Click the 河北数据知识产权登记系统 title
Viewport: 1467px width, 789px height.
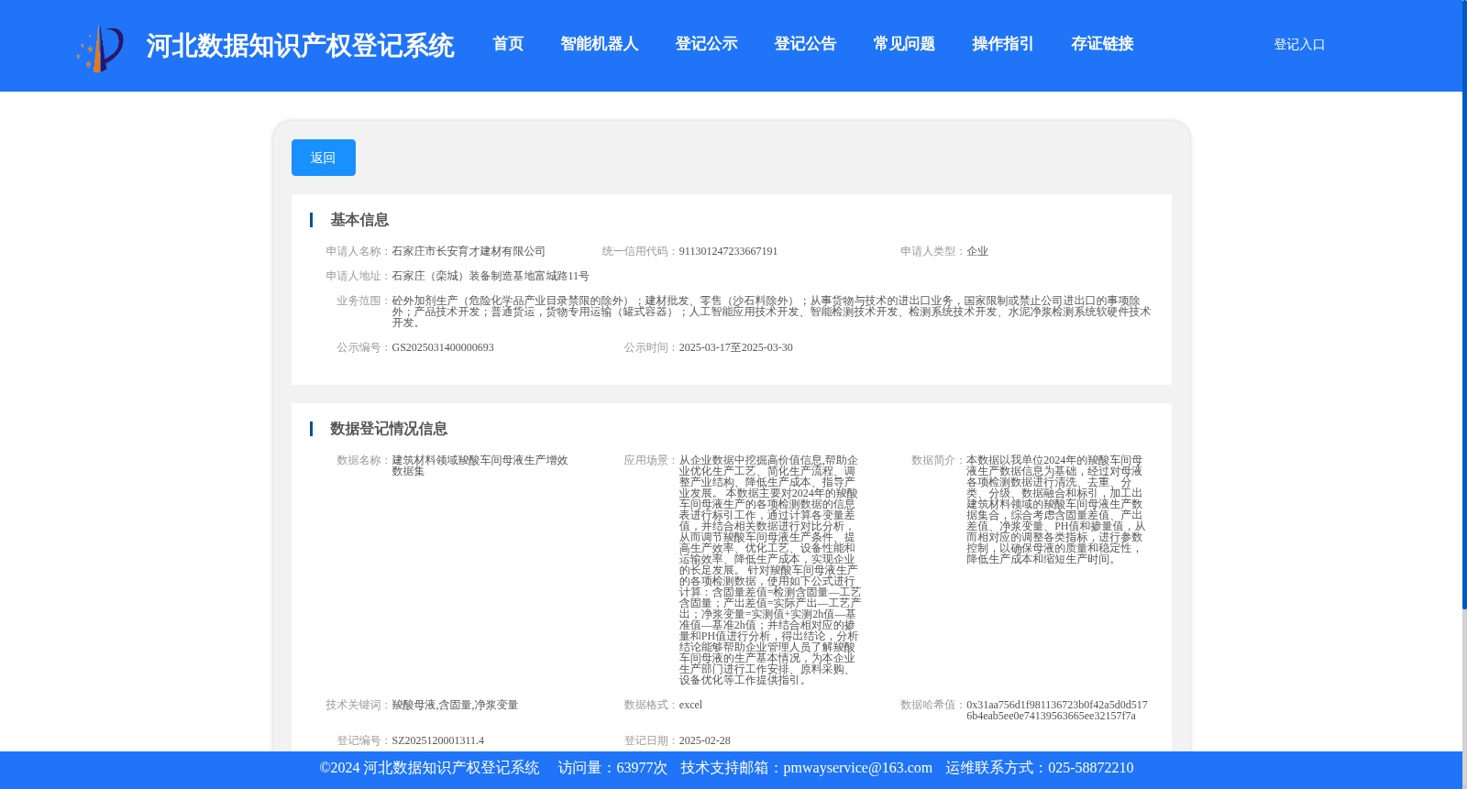[x=300, y=46]
